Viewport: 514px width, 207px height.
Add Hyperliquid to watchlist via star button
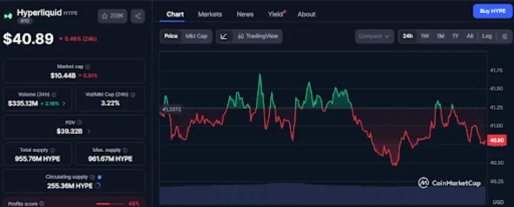point(113,16)
